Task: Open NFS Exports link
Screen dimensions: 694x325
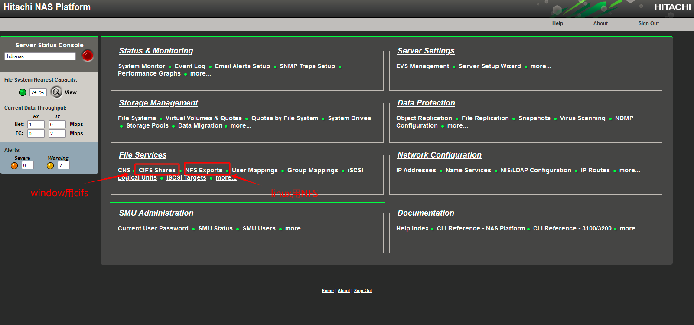Action: [204, 170]
